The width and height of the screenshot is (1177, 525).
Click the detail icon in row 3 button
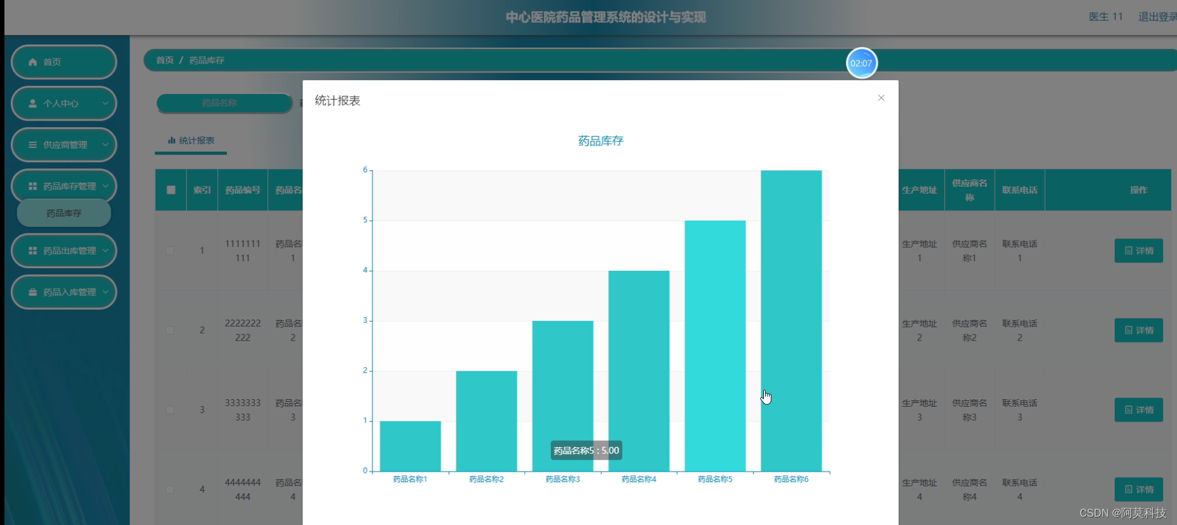[x=1129, y=410]
